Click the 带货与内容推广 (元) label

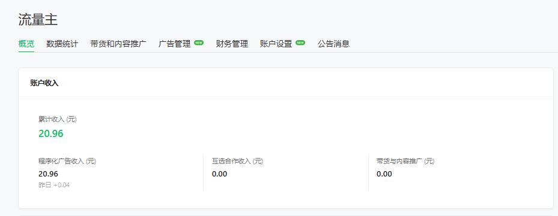tap(405, 162)
